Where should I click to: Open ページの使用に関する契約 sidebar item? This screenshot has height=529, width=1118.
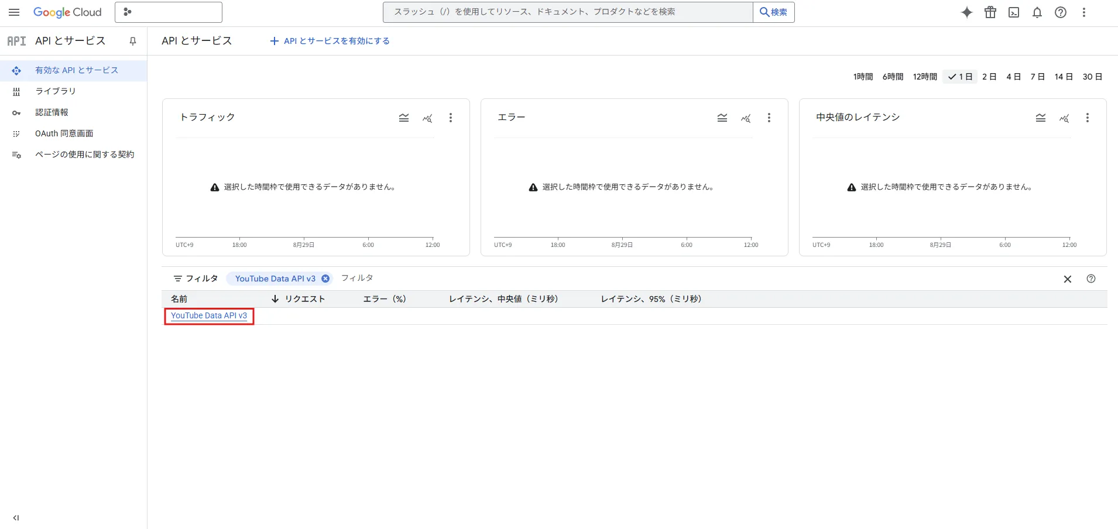(73, 154)
